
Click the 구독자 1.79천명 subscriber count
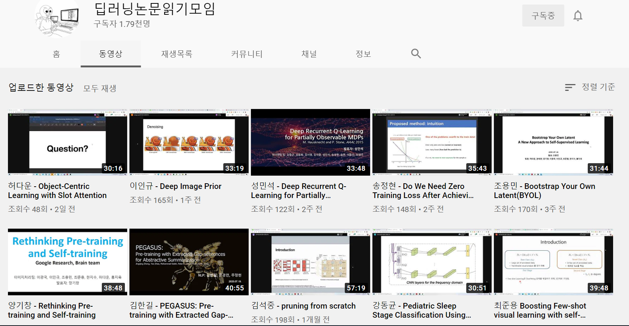tap(122, 24)
